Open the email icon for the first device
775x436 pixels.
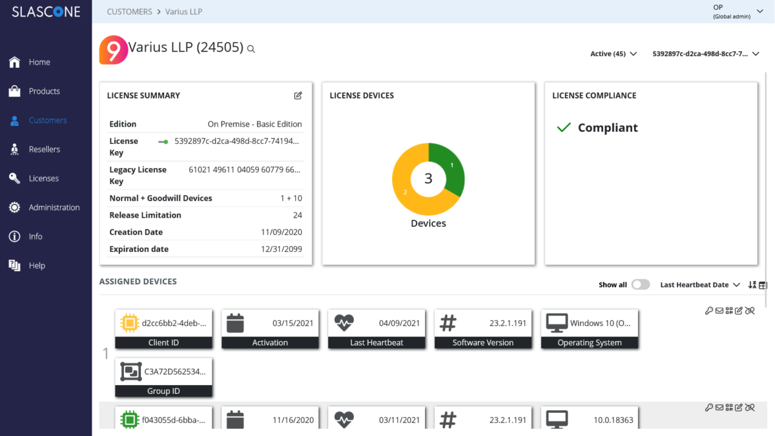pyautogui.click(x=719, y=311)
